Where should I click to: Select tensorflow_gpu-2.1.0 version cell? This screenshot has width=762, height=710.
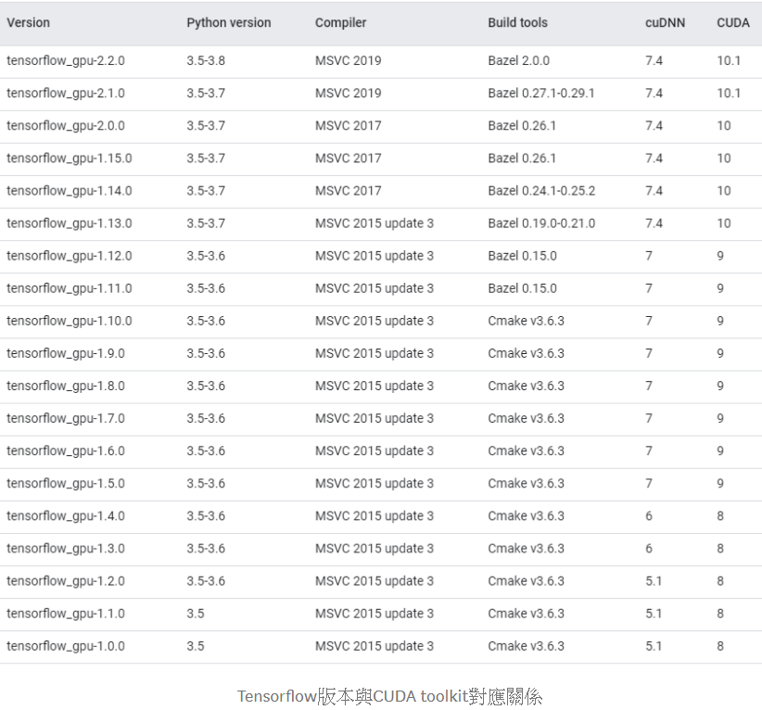[66, 94]
